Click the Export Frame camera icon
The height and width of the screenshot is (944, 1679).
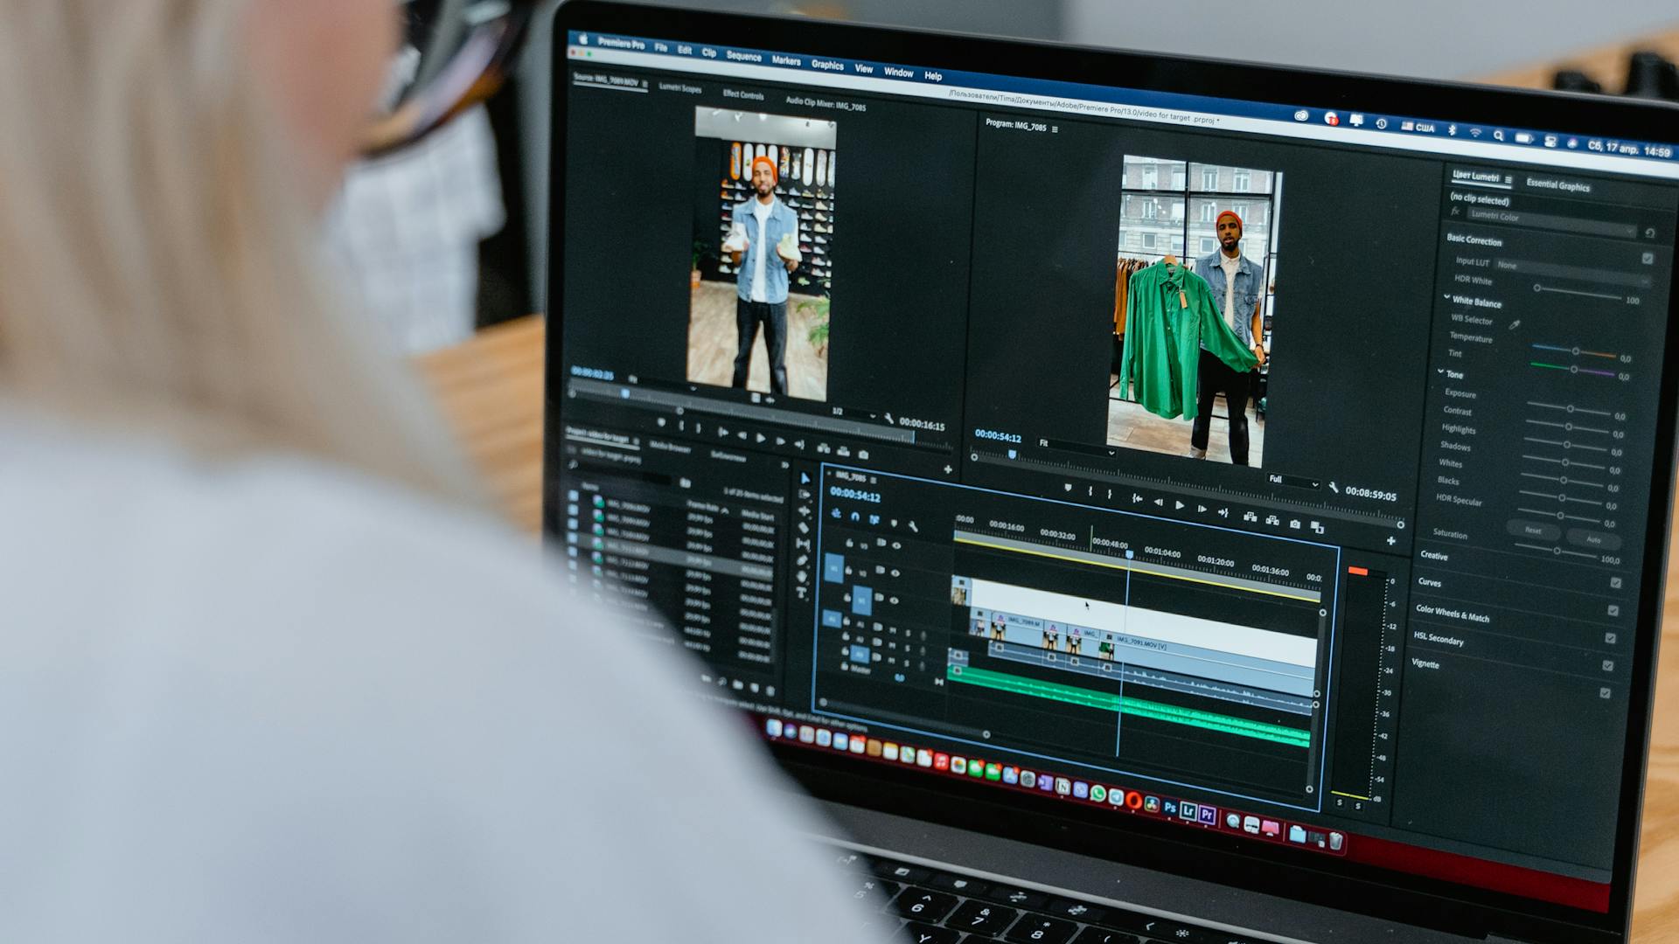pyautogui.click(x=1294, y=524)
